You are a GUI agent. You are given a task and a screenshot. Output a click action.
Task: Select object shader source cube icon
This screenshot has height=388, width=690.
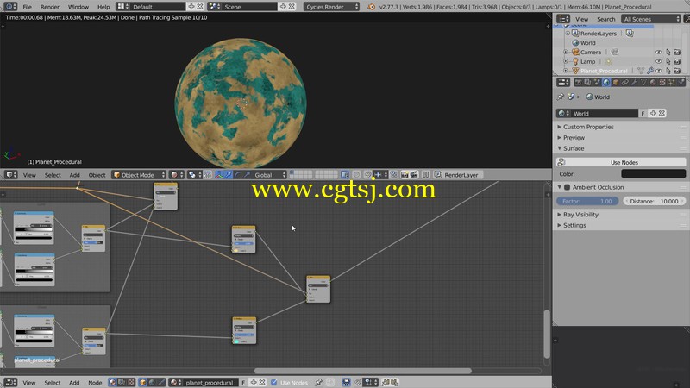(x=142, y=382)
